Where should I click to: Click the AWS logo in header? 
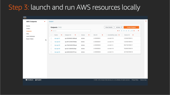point(25,17)
